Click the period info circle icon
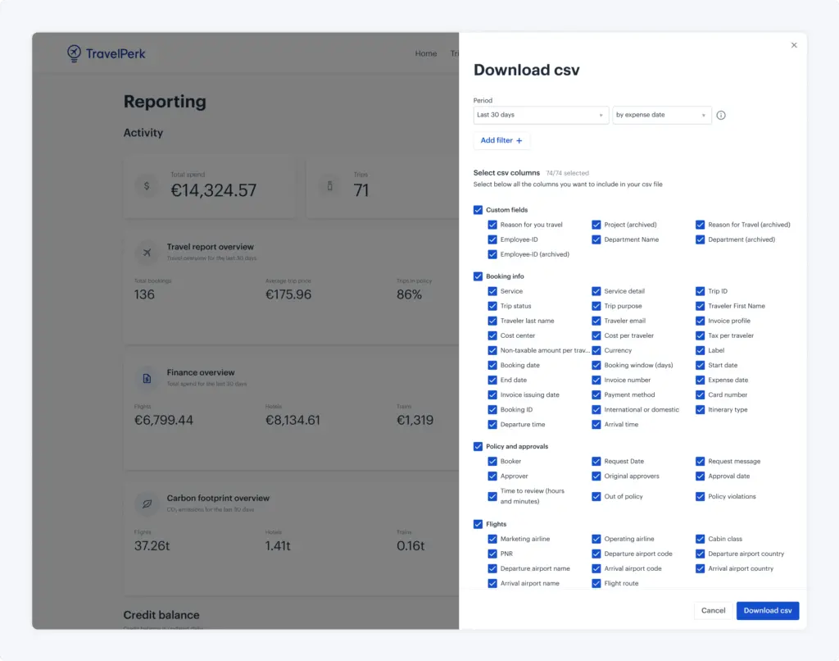Viewport: 839px width, 661px height. coord(721,115)
